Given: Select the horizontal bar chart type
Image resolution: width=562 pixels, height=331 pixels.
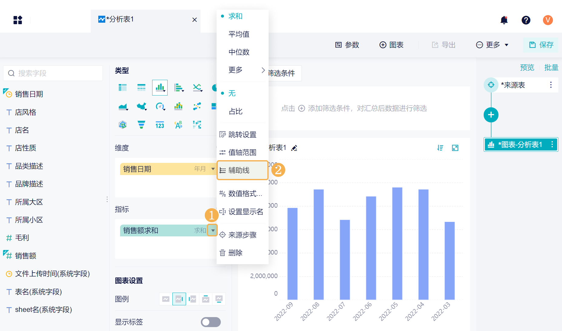Looking at the screenshot, I should pyautogui.click(x=179, y=88).
